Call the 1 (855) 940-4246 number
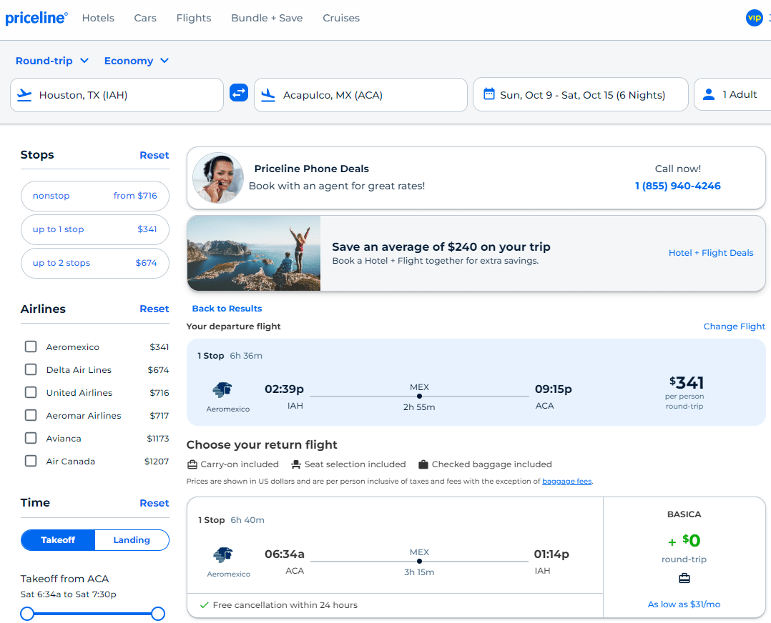 click(677, 186)
